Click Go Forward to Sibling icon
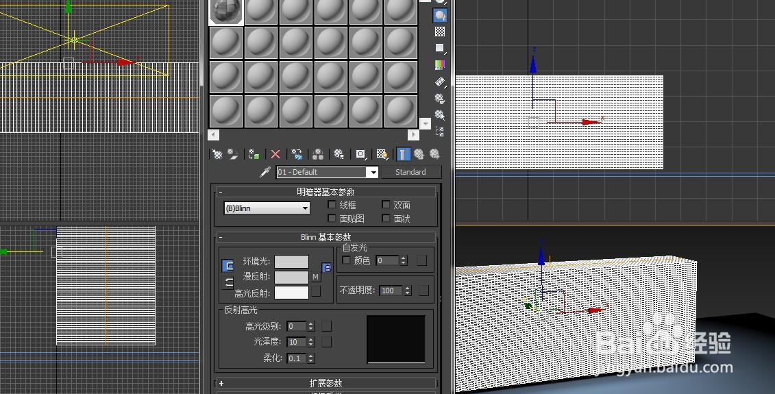 (434, 154)
